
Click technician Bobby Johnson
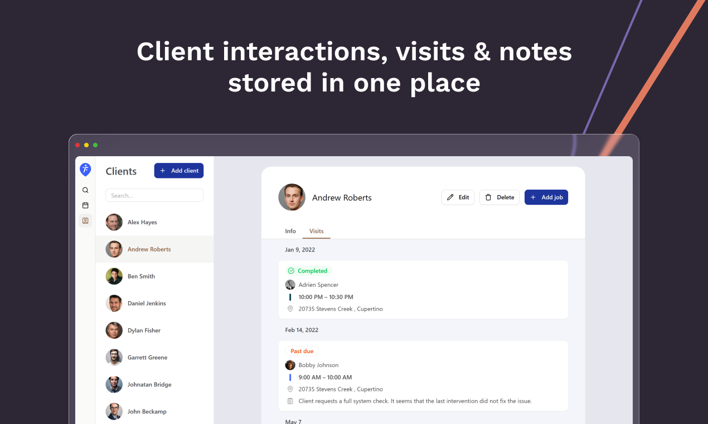pyautogui.click(x=318, y=365)
